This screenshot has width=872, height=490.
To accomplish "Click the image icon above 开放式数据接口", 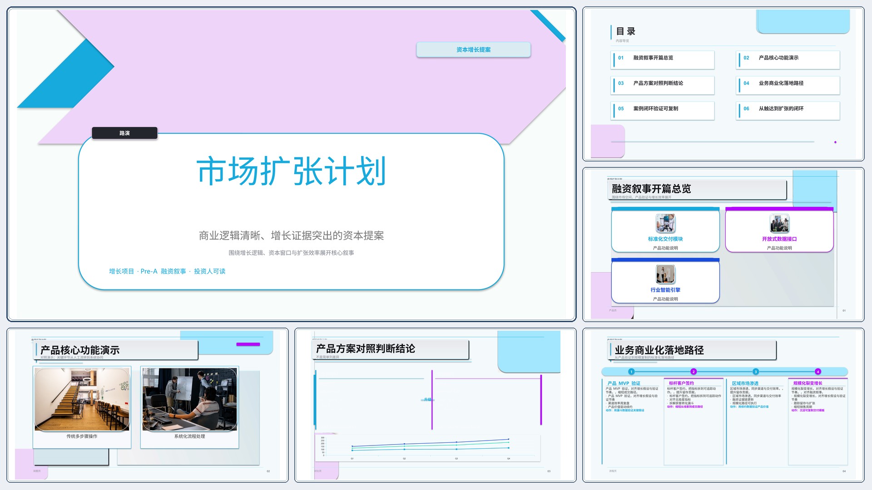I will (x=779, y=223).
